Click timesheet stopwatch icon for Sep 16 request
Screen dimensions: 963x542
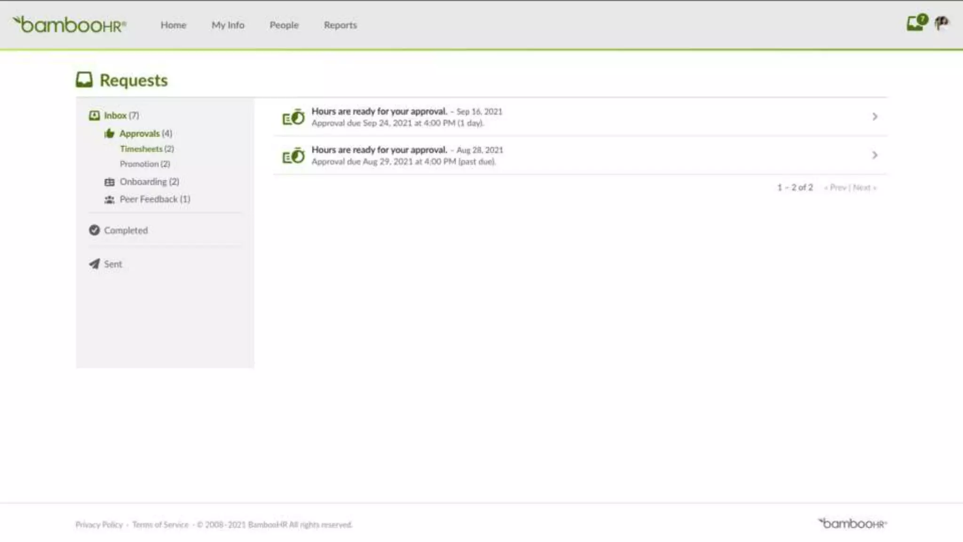pyautogui.click(x=293, y=117)
